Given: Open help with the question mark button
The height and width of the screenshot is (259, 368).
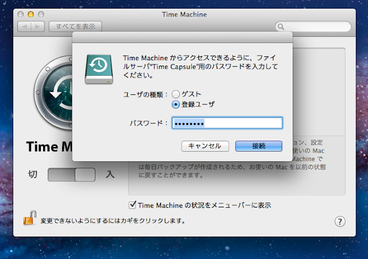Looking at the screenshot, I should point(340,221).
